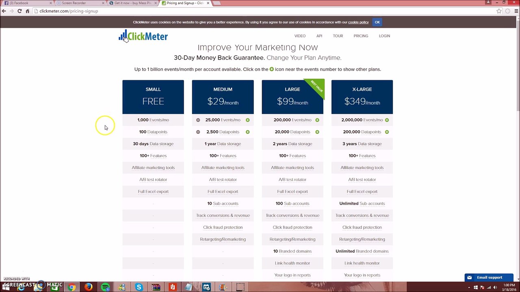The image size is (520, 292).
Task: Click '30 days Data storage' in Small plan
Action: tap(153, 144)
